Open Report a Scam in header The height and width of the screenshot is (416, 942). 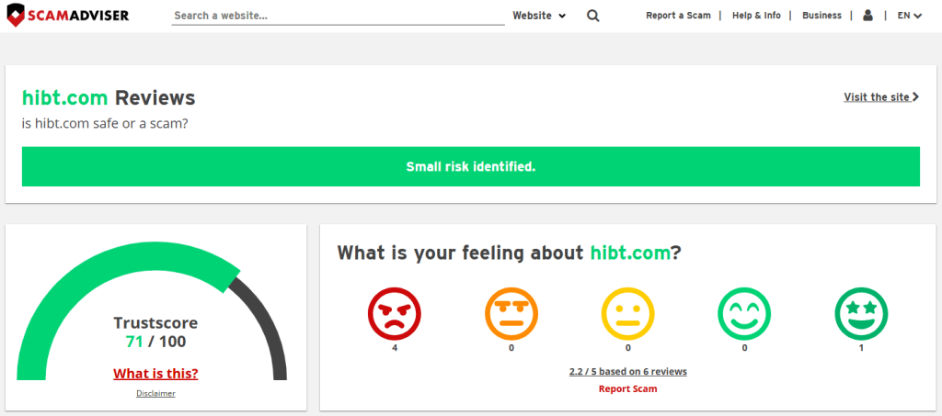[678, 16]
